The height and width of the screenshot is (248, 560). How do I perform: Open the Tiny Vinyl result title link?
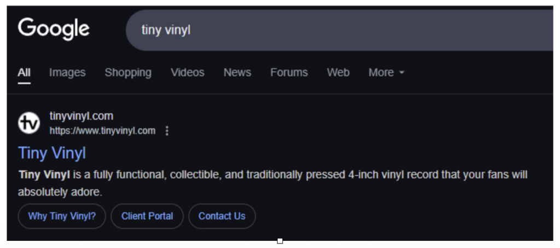52,153
